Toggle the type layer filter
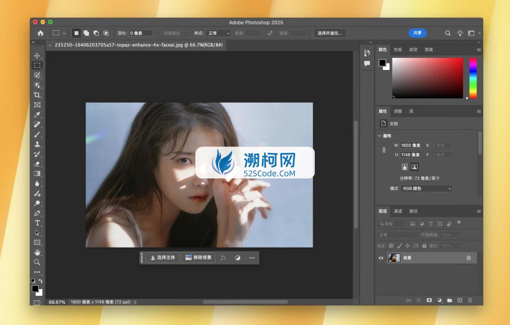This screenshot has width=510, height=325. click(431, 224)
